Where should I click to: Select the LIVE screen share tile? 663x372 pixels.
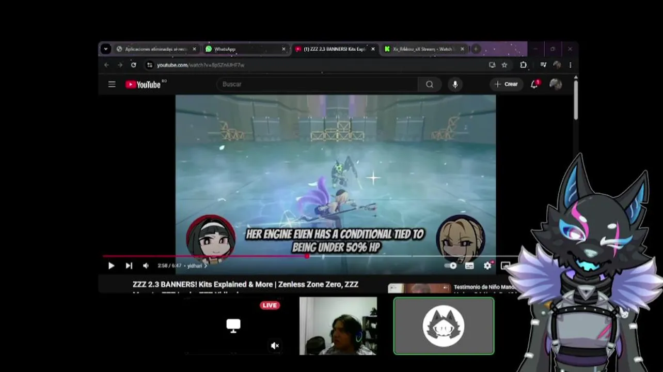233,326
